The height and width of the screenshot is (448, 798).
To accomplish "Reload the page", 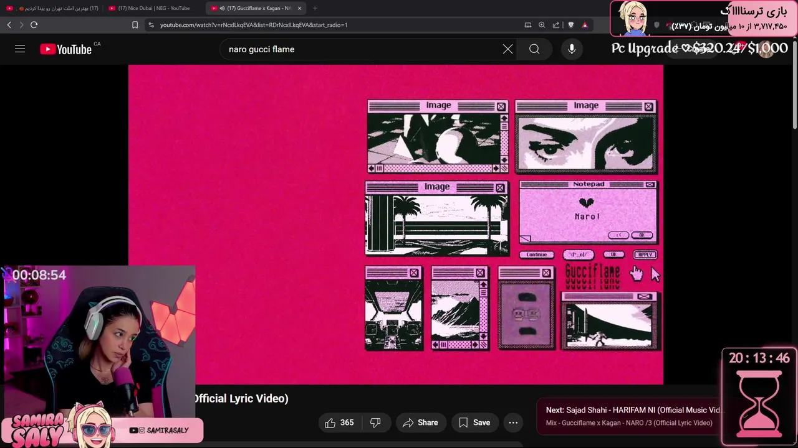I will click(34, 25).
